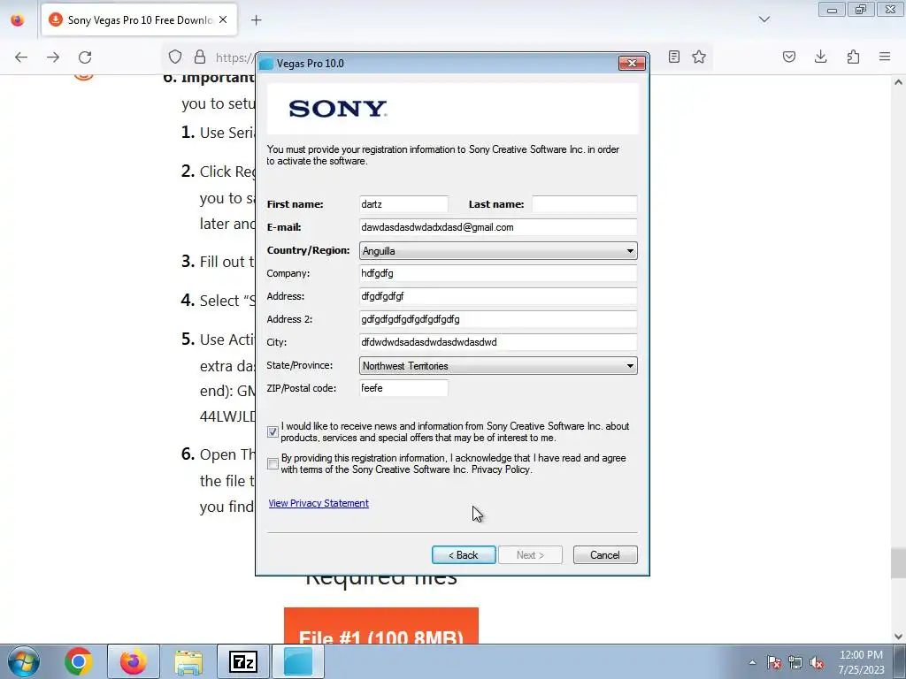The image size is (906, 679).
Task: Open View Privacy Statement link
Action: click(319, 503)
